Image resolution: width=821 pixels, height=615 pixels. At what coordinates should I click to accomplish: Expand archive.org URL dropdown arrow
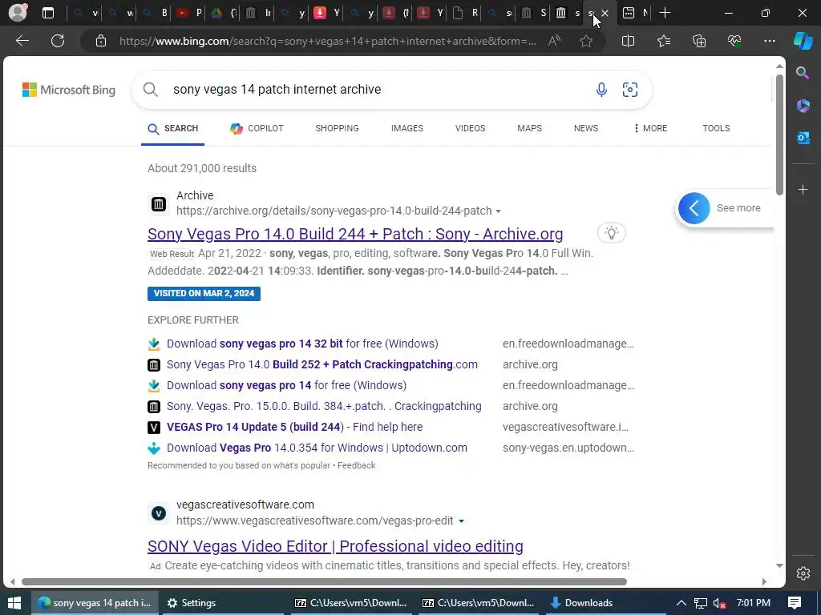click(498, 211)
